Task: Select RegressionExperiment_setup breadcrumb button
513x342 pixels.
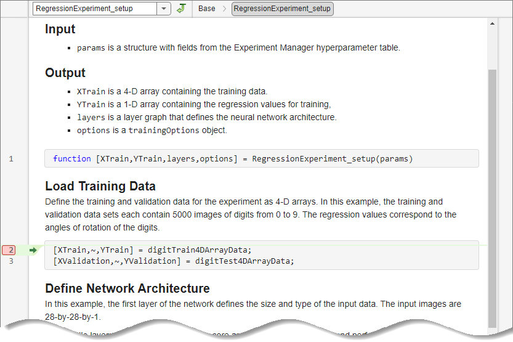Action: pyautogui.click(x=282, y=9)
